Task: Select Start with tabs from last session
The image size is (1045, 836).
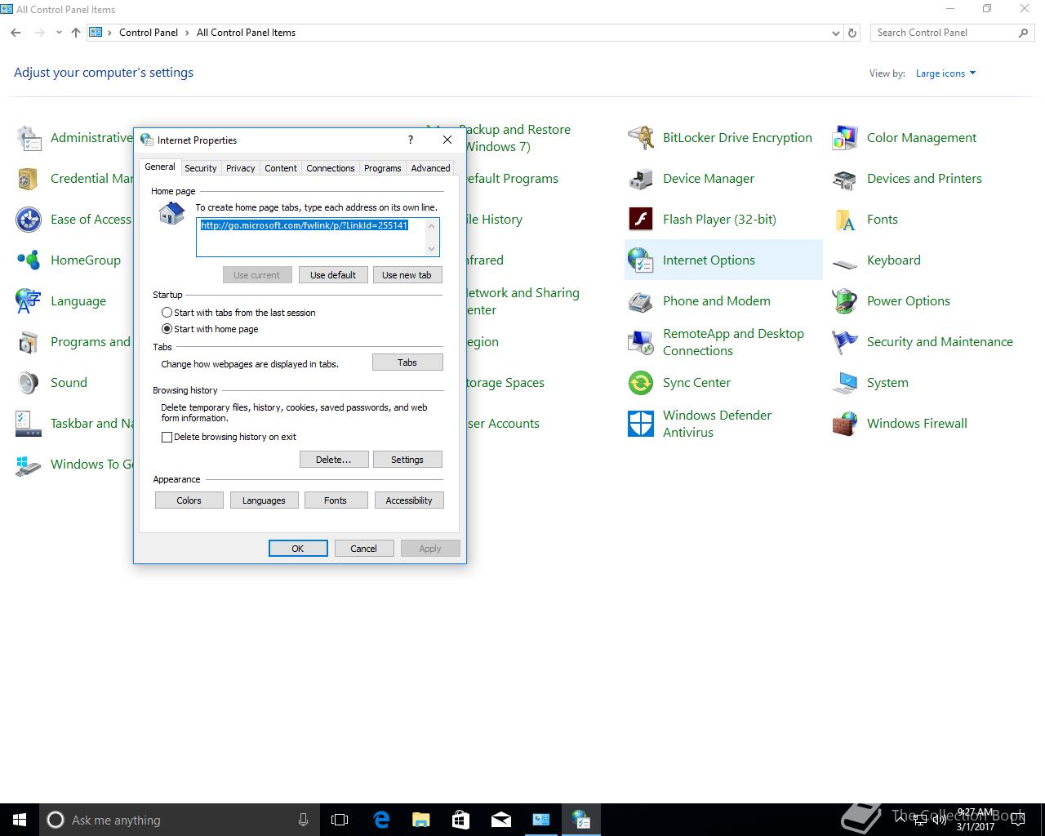Action: [167, 313]
